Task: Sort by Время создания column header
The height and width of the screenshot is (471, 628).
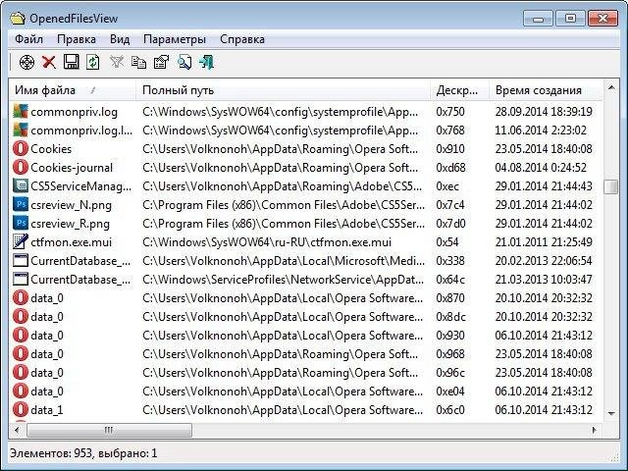Action: pos(546,90)
